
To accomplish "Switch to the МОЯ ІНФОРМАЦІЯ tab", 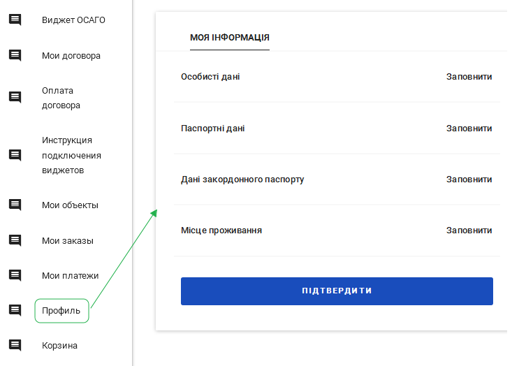I will point(230,37).
